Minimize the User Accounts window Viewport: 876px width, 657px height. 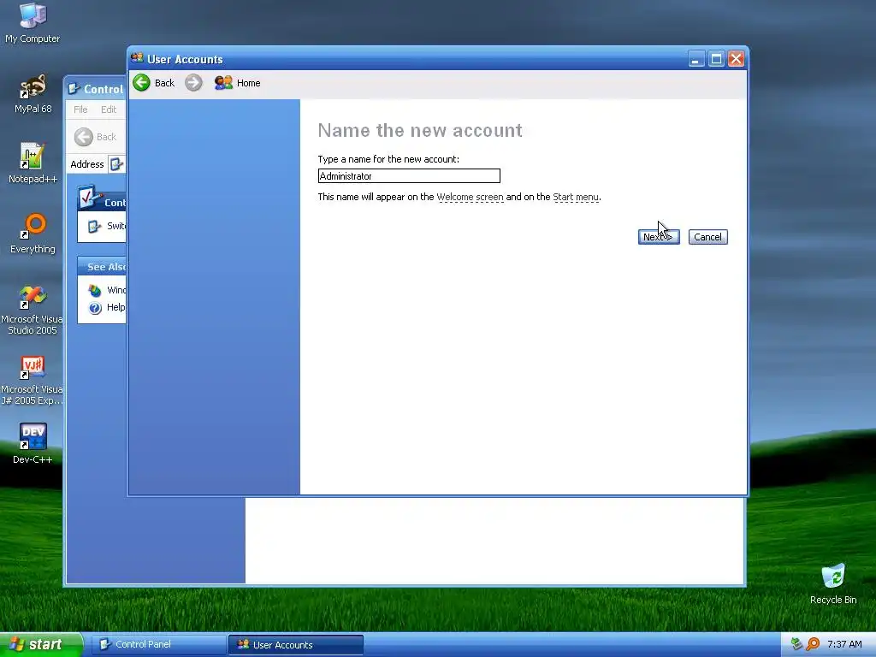tap(695, 59)
